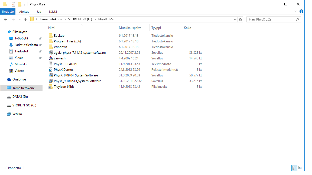Open the address bar history dropdown
The image size is (312, 175).
235,19
